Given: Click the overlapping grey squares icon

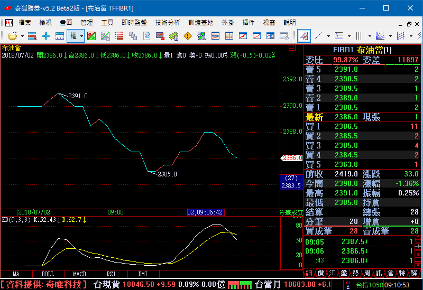Looking at the screenshot, I should coord(133,36).
